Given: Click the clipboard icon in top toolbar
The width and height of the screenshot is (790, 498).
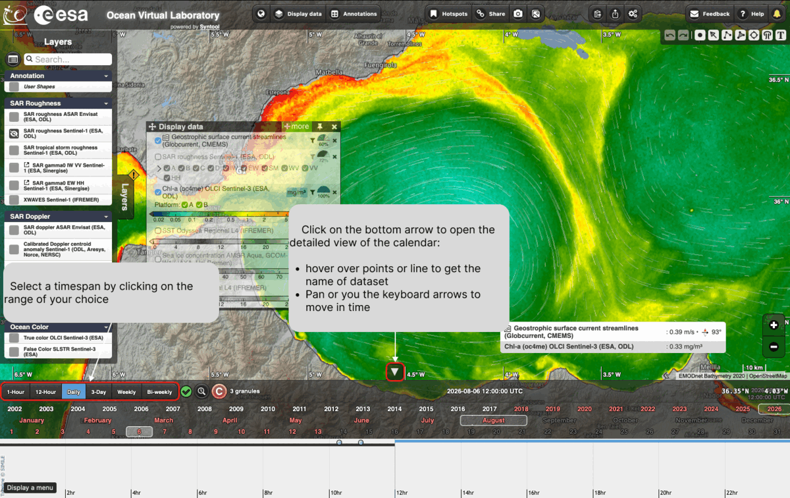Looking at the screenshot, I should 597,14.
